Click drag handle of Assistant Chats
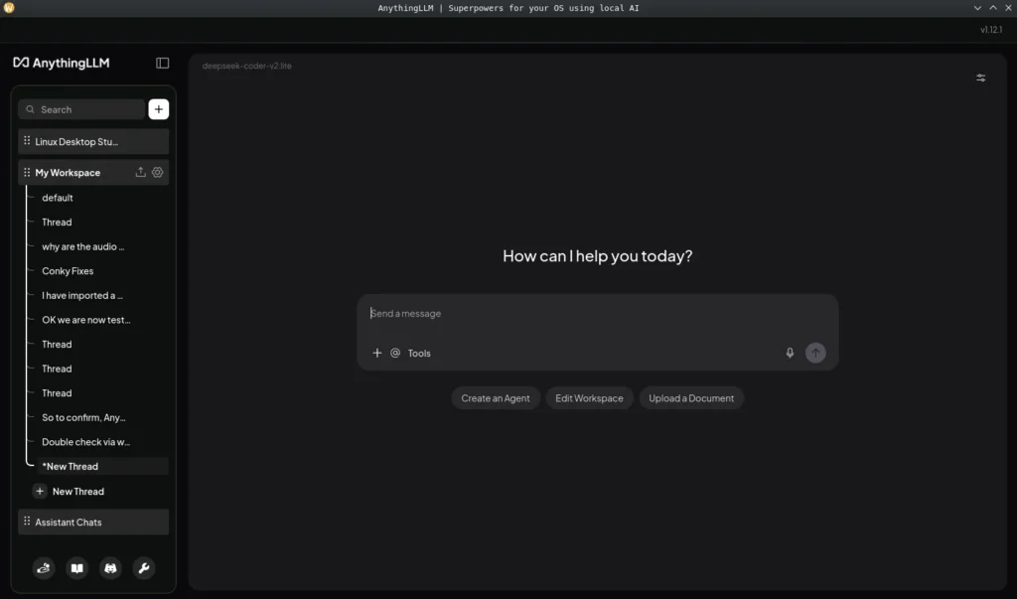This screenshot has height=599, width=1017. [x=27, y=522]
